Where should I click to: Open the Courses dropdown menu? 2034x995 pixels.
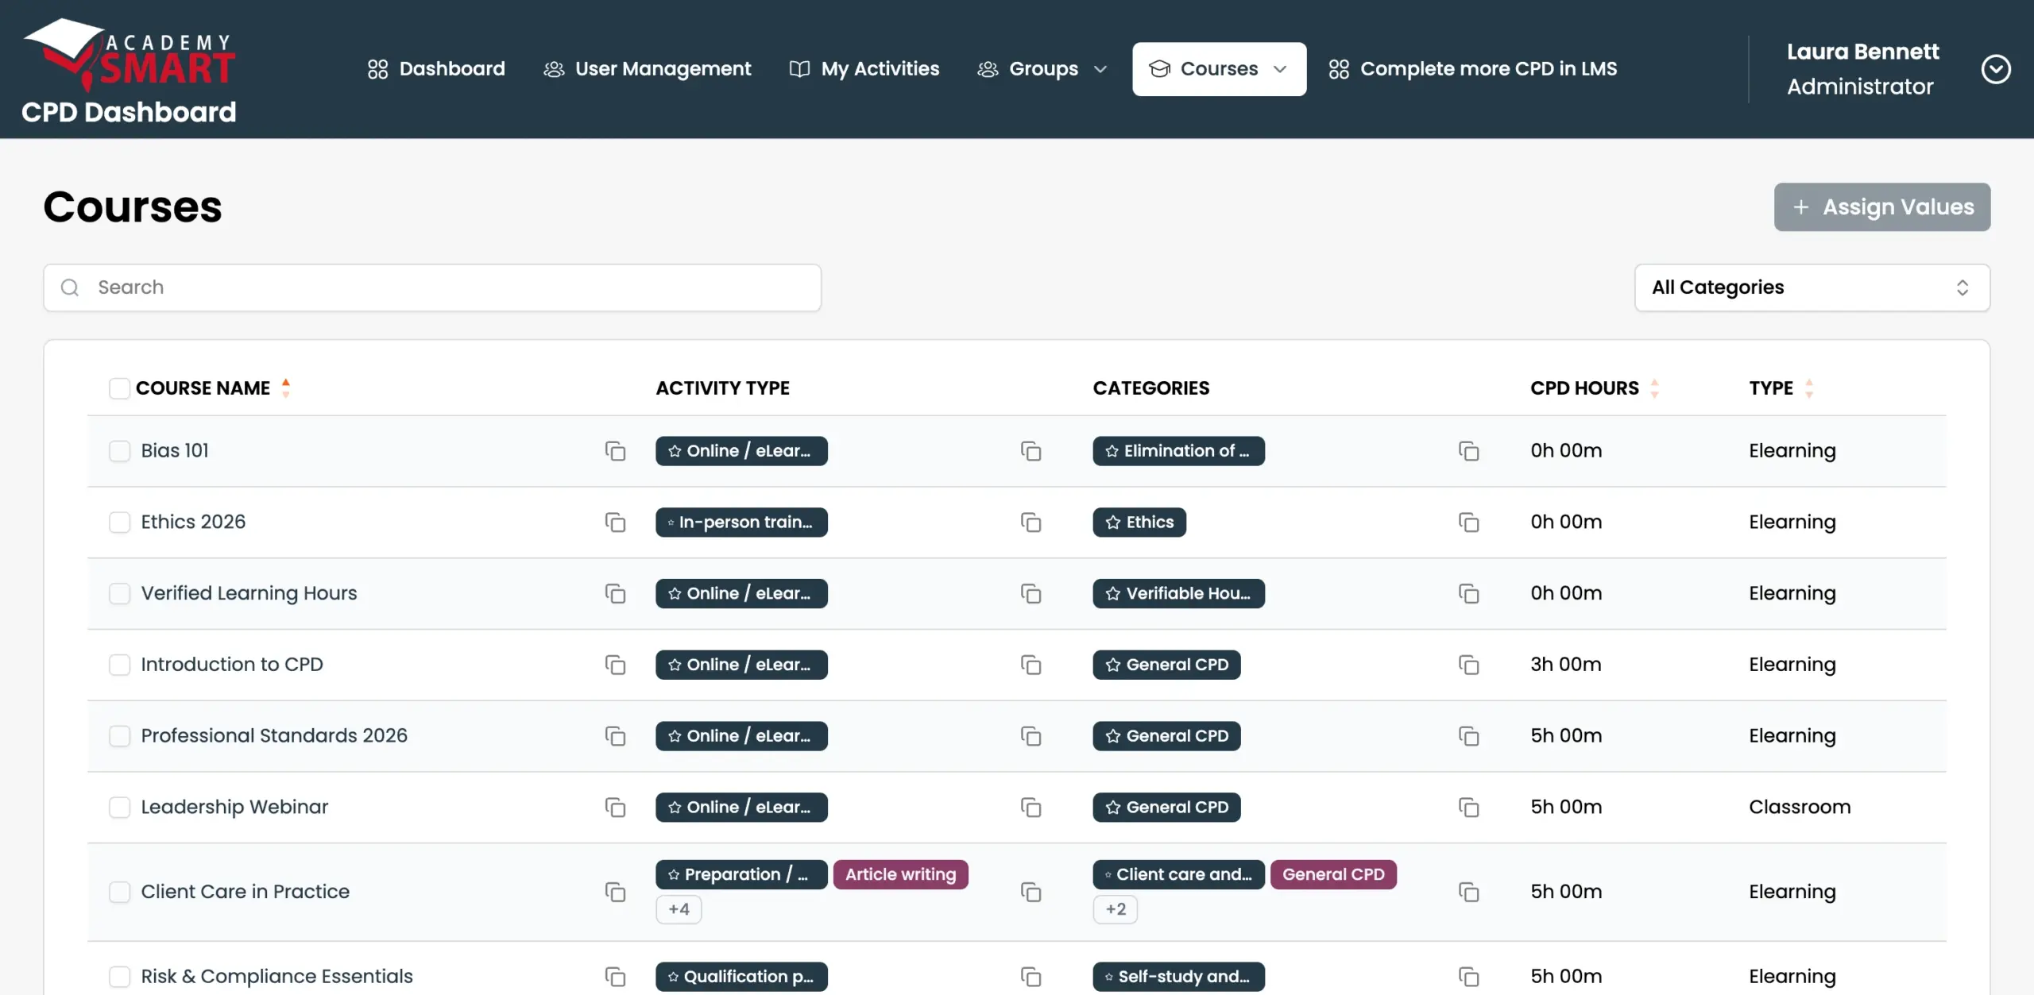(x=1219, y=69)
